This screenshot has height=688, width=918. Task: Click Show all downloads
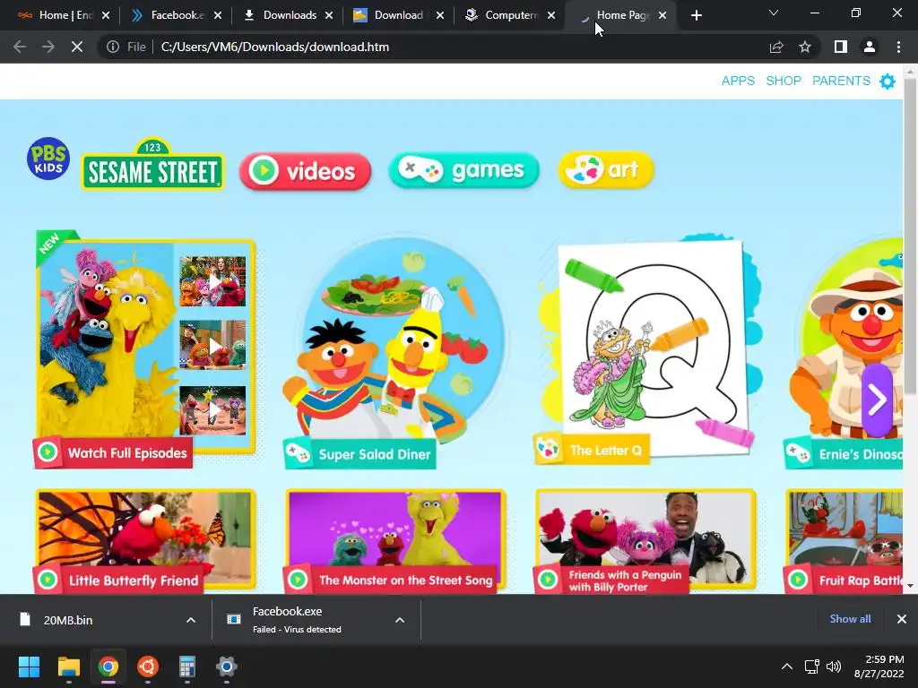(x=850, y=619)
